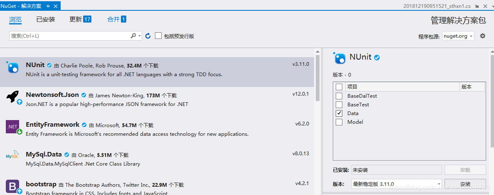Expand search options dropdown arrow
Image resolution: width=494 pixels, height=195 pixels.
tap(140, 36)
